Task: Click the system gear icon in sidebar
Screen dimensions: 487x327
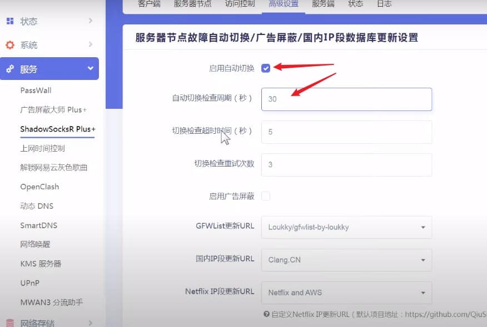Action: click(9, 45)
